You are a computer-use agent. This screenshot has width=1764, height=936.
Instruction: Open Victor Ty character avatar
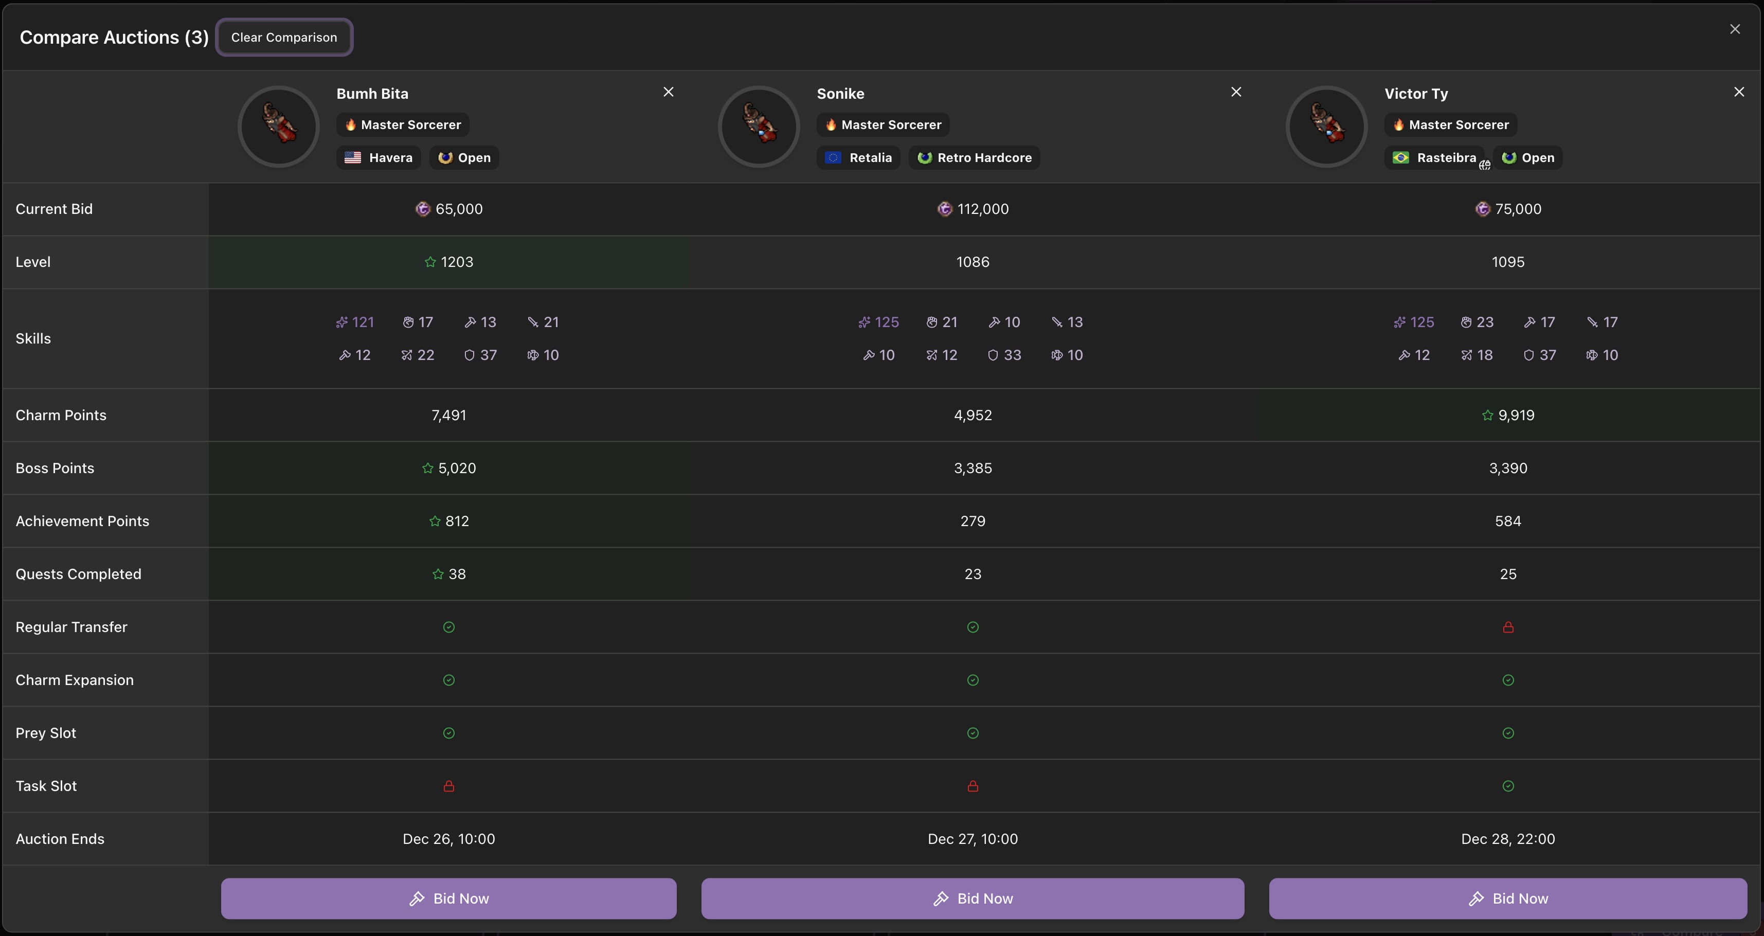tap(1326, 127)
